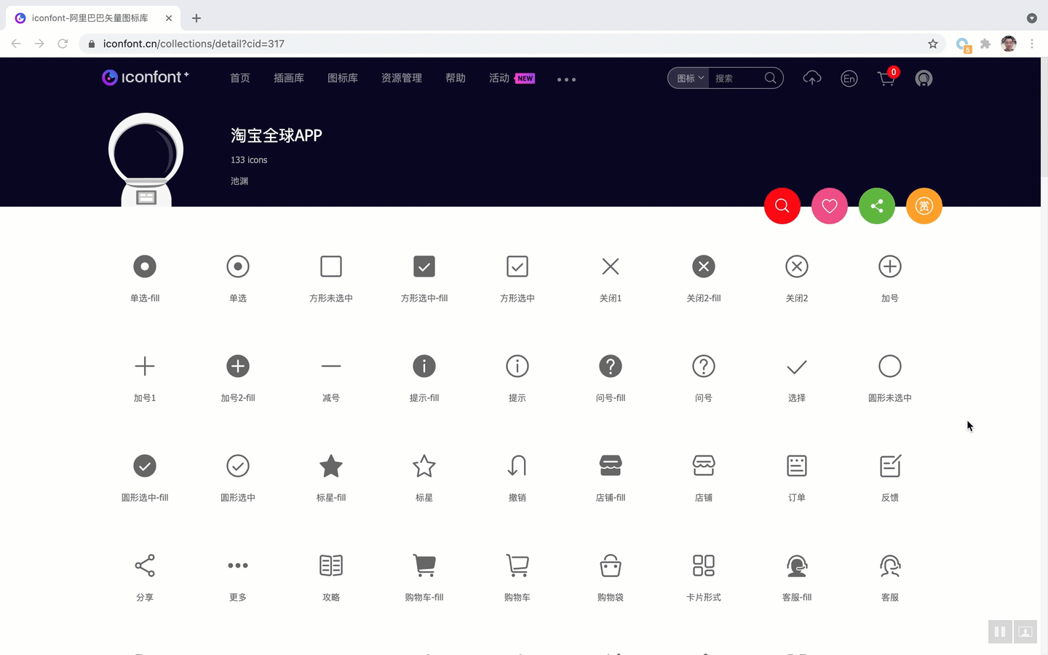Click the 问号-fill question mark icon

click(611, 366)
